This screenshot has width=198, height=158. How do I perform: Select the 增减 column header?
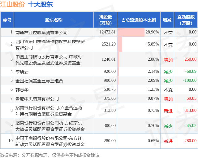(167, 20)
